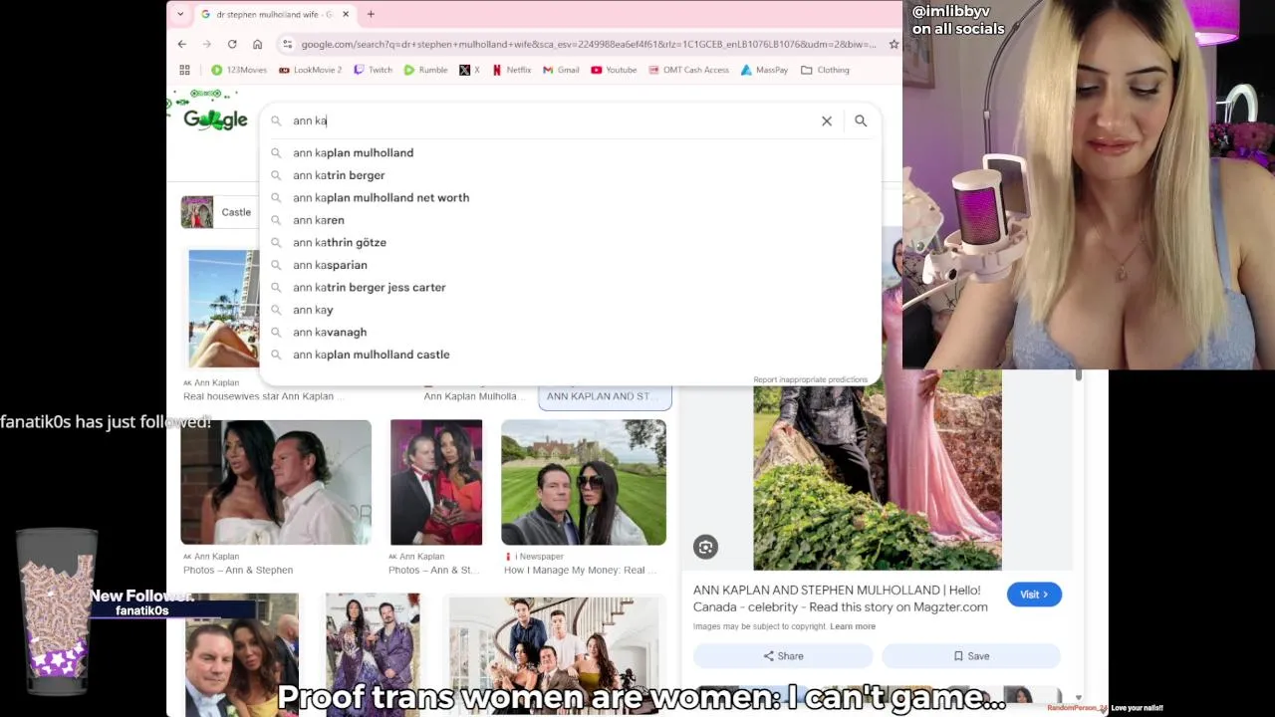Viewport: 1275px width, 717px height.
Task: Click the search box containing 'ann ka'
Action: 553,120
